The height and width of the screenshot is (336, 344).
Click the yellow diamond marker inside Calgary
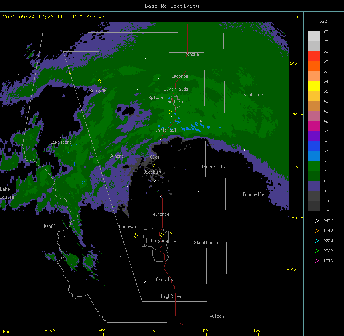162,235
